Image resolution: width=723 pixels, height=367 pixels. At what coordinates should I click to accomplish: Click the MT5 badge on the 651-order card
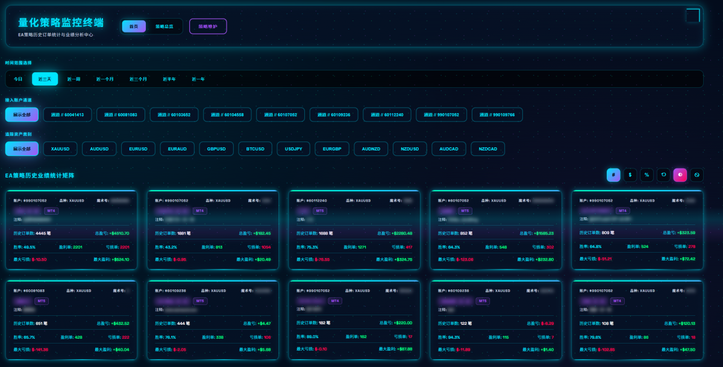point(42,300)
